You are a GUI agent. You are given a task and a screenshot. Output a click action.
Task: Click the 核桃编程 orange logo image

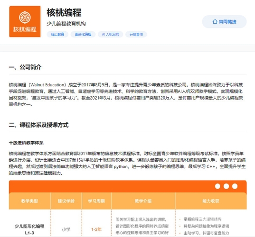tap(25, 21)
